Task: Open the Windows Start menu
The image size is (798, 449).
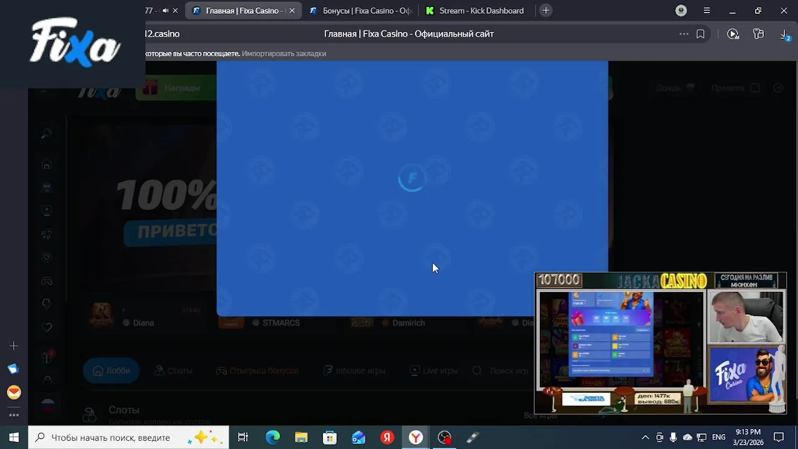Action: point(14,437)
